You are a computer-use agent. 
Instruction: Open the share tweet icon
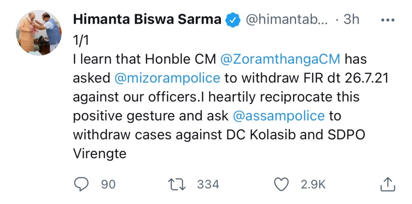(387, 184)
